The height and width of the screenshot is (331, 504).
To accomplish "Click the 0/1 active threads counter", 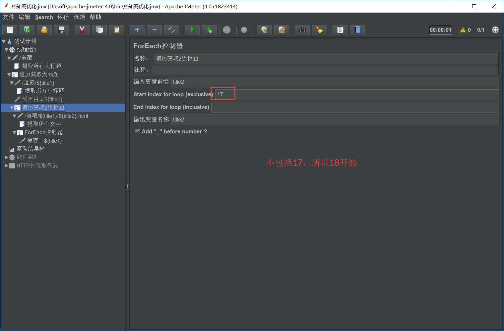I will pos(481,30).
